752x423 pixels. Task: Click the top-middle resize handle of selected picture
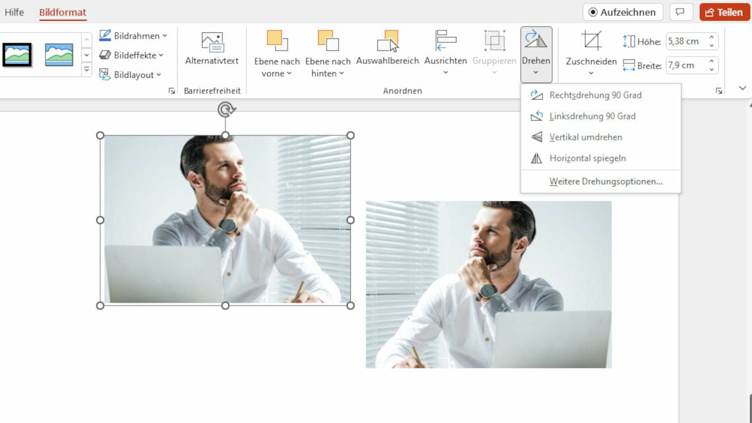pos(226,136)
